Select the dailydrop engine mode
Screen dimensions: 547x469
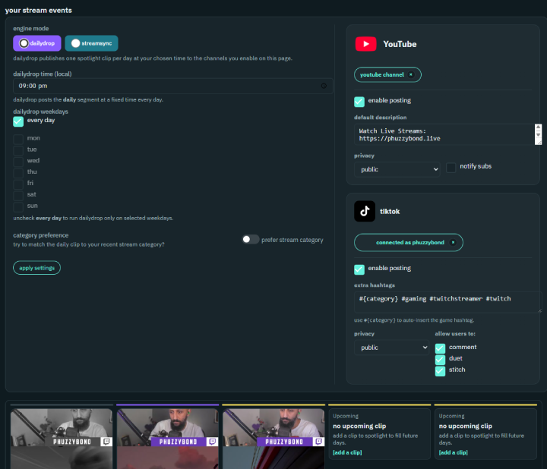pyautogui.click(x=37, y=43)
